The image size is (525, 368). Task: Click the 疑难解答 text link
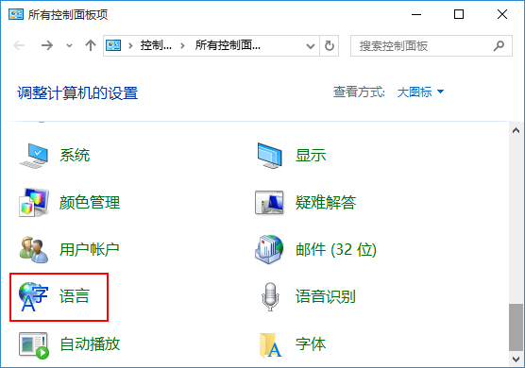(326, 202)
